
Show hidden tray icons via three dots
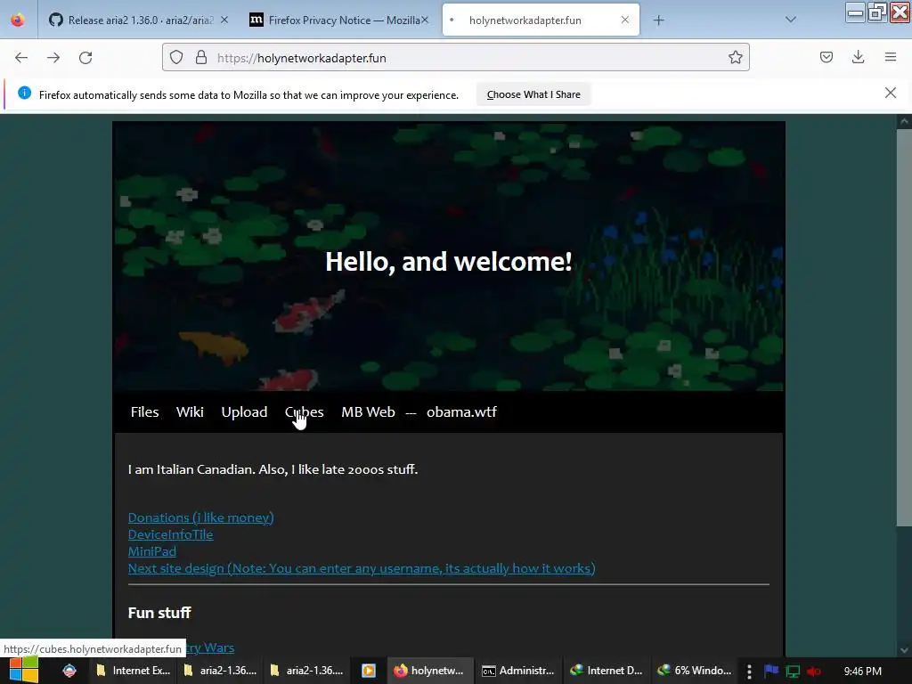click(x=749, y=672)
